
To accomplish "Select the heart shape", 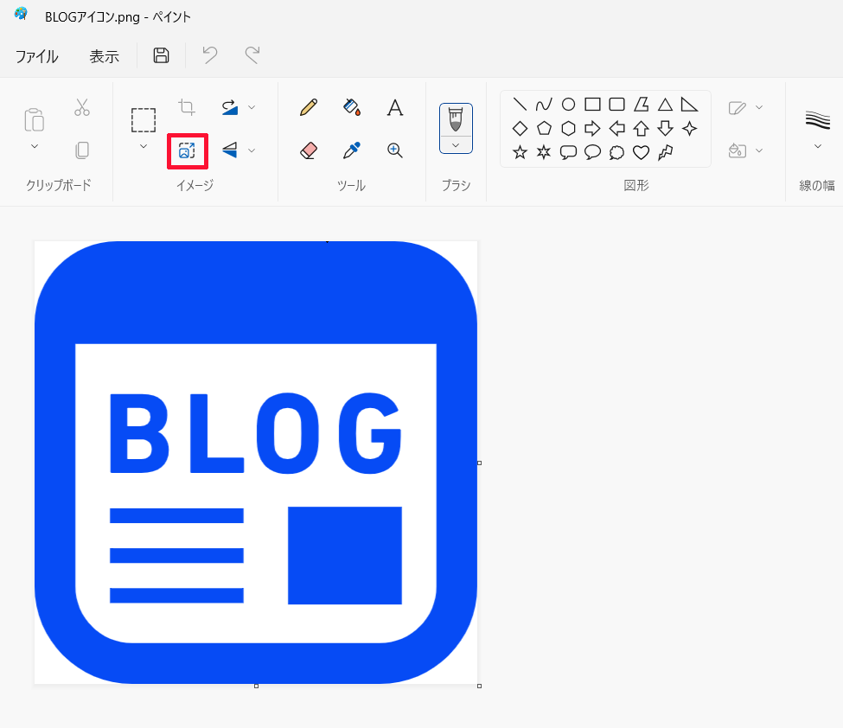I will point(641,153).
